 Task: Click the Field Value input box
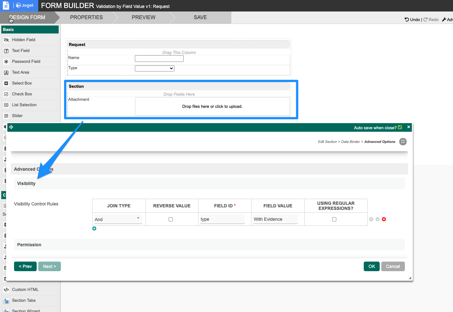pyautogui.click(x=275, y=219)
